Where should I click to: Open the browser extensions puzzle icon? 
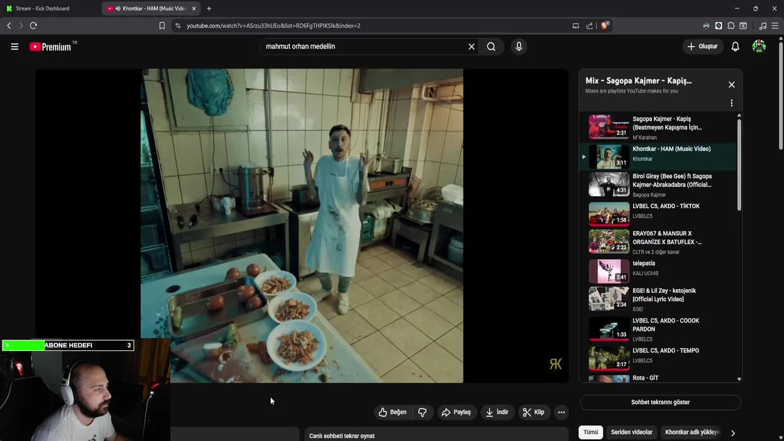coord(731,26)
